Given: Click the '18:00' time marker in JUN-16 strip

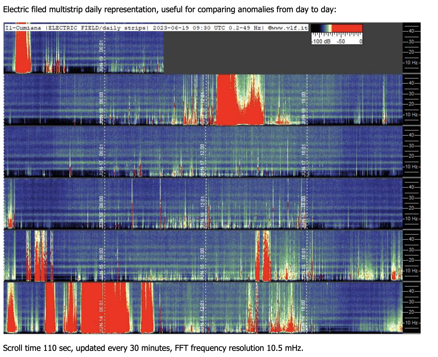Looking at the screenshot, I should tap(303, 202).
